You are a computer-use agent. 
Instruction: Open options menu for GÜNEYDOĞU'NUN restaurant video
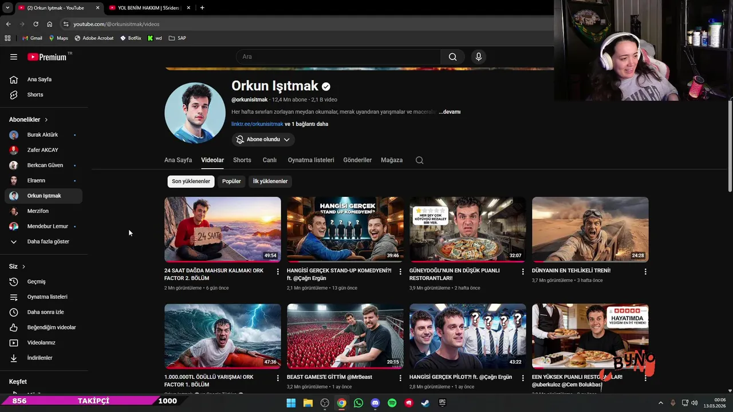pos(523,272)
